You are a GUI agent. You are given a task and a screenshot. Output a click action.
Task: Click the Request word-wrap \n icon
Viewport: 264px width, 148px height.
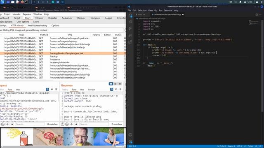[52, 89]
